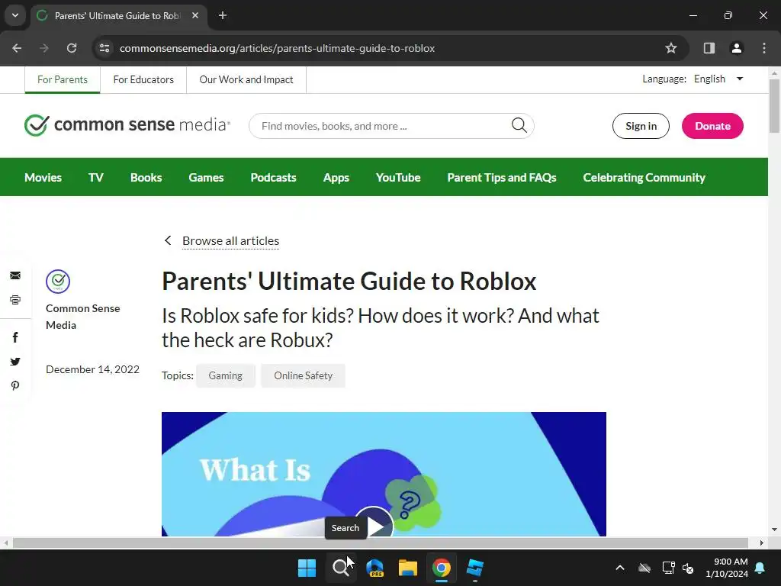Click the Common Sense Media author name
Image resolution: width=781 pixels, height=586 pixels.
[x=82, y=317]
